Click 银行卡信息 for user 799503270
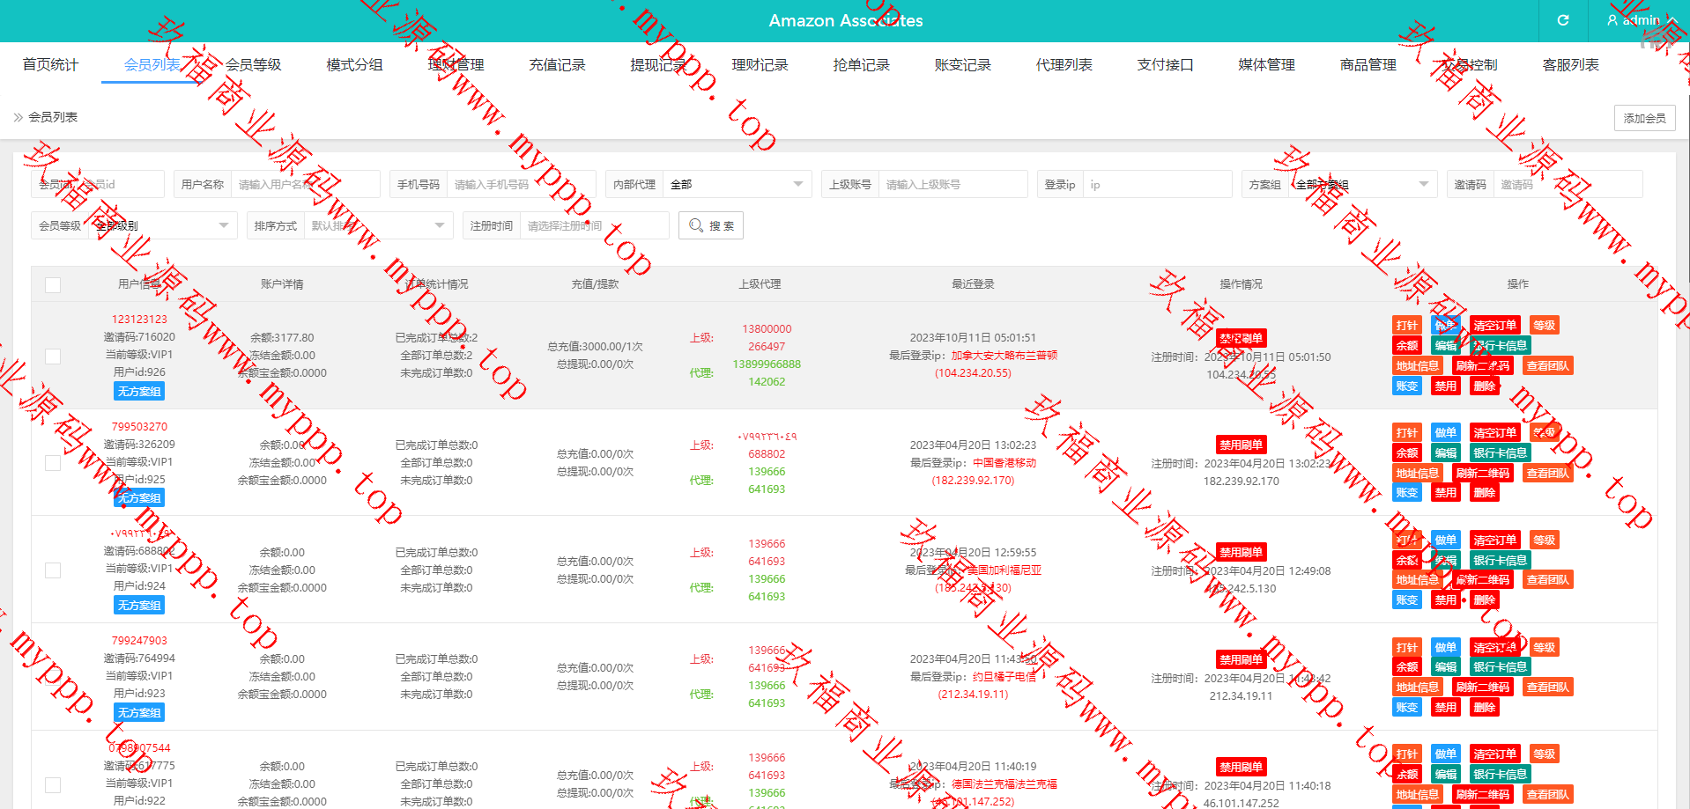This screenshot has width=1690, height=809. click(x=1500, y=453)
